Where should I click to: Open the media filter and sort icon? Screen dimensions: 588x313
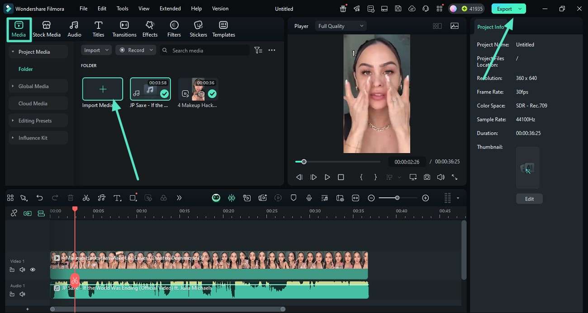(258, 50)
